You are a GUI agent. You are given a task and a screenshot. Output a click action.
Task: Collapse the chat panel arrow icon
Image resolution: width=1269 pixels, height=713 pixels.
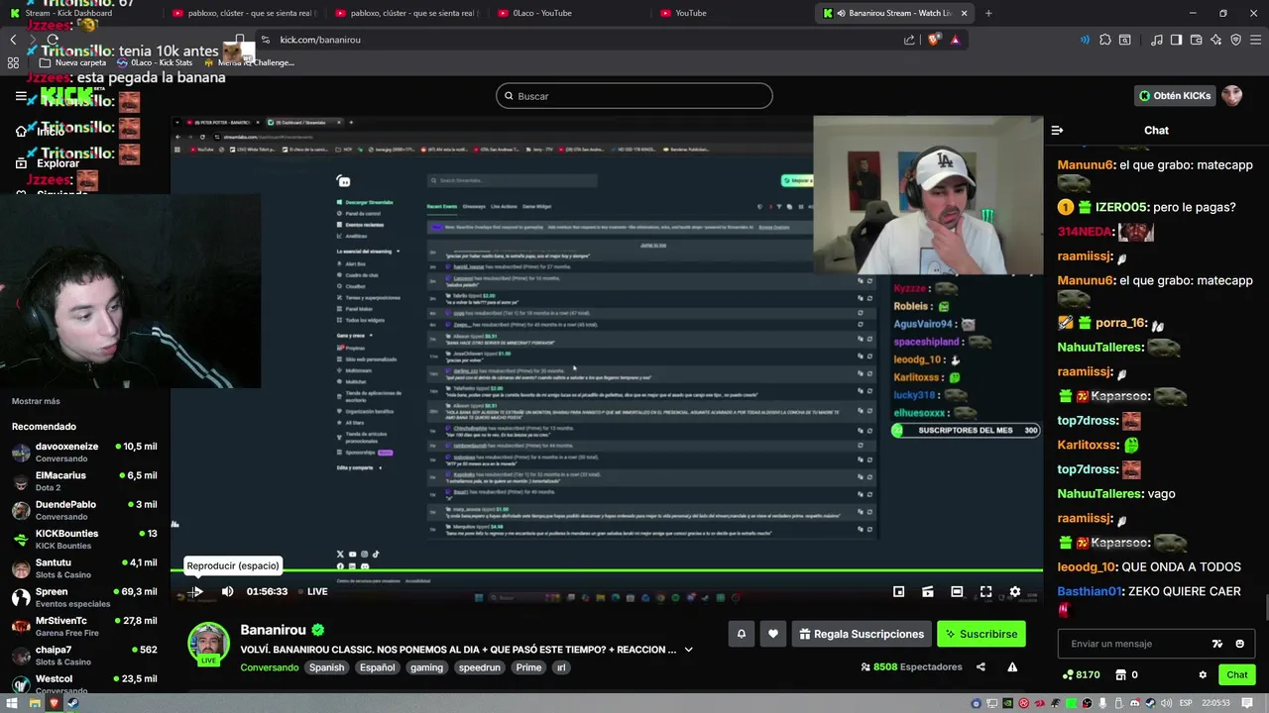coord(1057,130)
